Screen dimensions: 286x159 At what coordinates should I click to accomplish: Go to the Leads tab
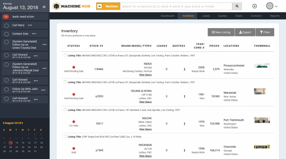click(206, 16)
